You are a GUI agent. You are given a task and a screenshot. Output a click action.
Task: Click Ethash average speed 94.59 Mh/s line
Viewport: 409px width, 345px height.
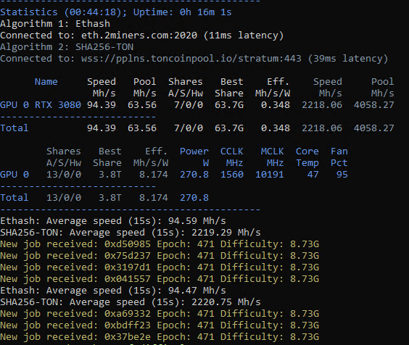pyautogui.click(x=113, y=221)
